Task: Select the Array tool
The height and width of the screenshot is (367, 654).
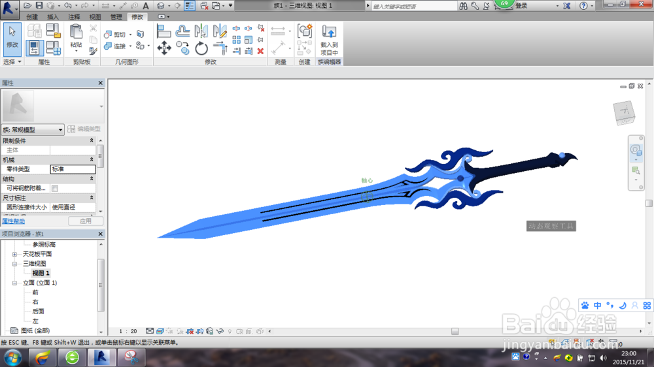Action: (x=237, y=40)
